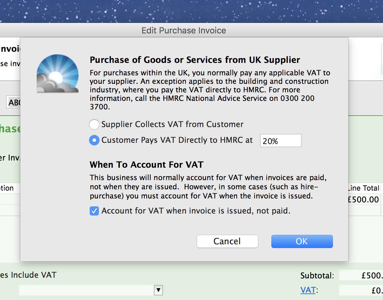Image resolution: width=383 pixels, height=300 pixels.
Task: Choose Customer Pays VAT Directly to HMRC
Action: (x=94, y=141)
